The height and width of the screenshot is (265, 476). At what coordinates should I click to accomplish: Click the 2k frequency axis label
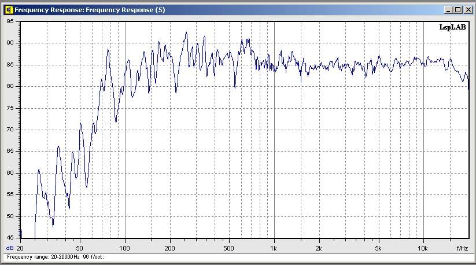(319, 248)
